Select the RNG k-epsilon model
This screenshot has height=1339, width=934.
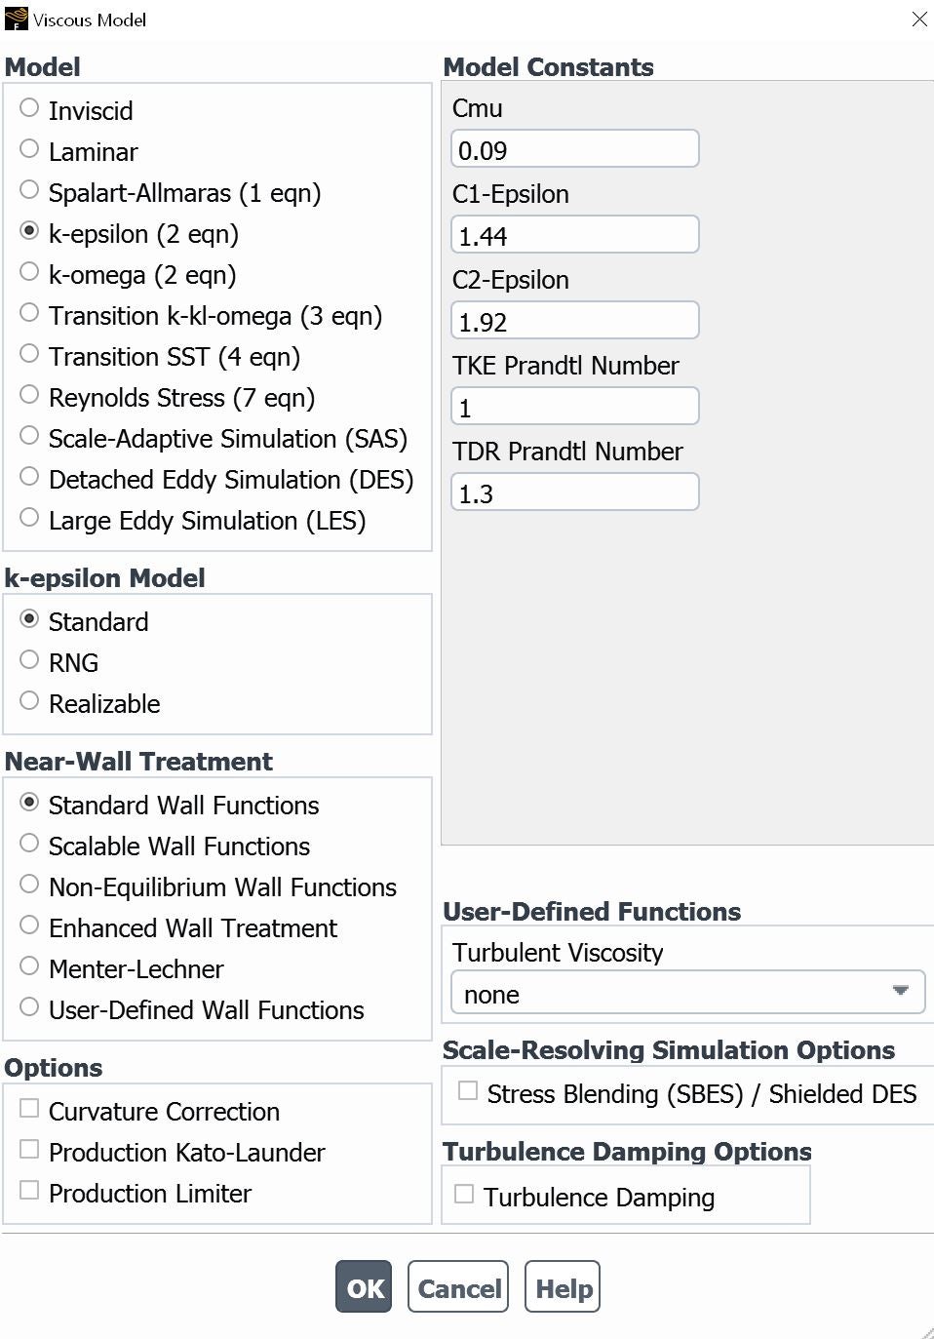pyautogui.click(x=29, y=660)
